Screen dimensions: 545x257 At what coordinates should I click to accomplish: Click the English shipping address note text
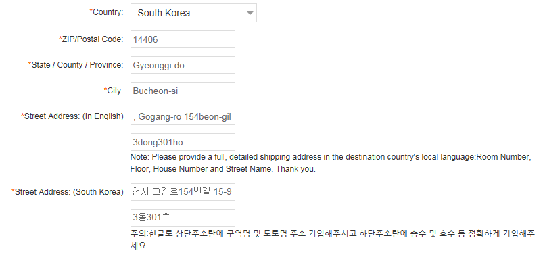[331, 163]
